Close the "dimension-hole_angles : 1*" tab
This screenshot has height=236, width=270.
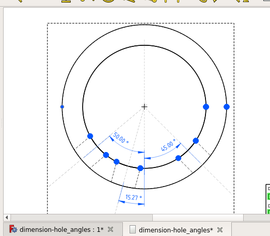tap(110, 229)
